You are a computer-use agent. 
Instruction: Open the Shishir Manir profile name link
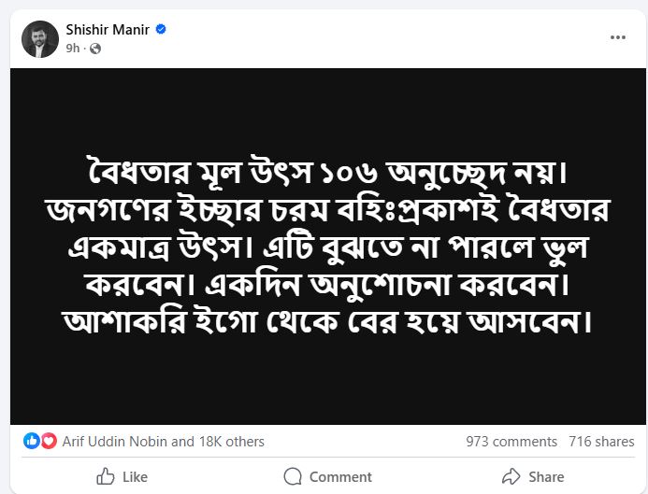[108, 30]
